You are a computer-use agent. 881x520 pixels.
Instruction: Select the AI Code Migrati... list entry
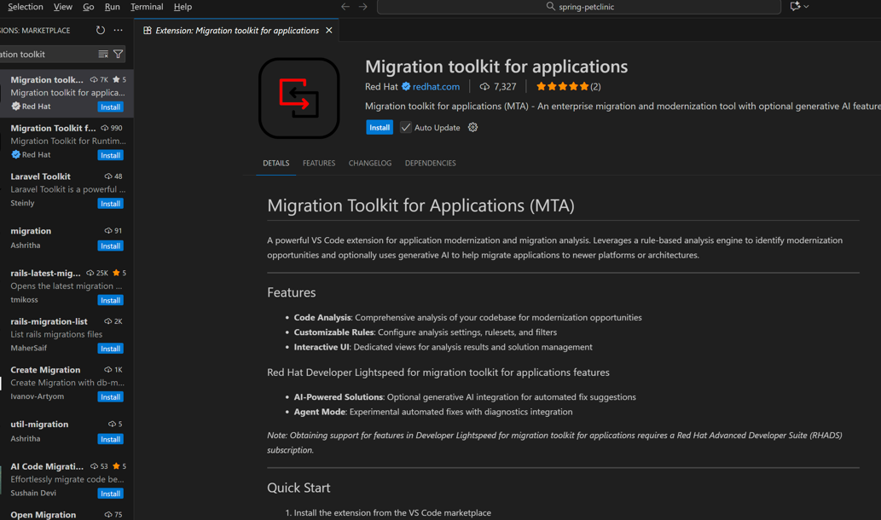coord(67,480)
